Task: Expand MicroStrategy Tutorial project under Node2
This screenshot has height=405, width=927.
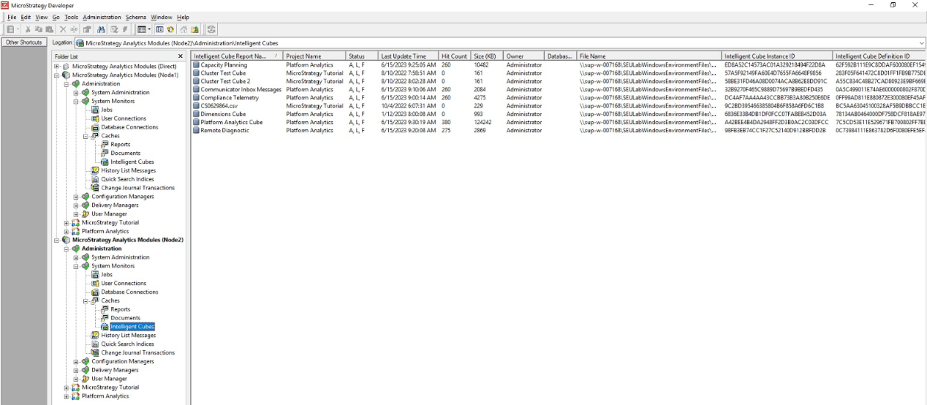Action: (x=67, y=387)
